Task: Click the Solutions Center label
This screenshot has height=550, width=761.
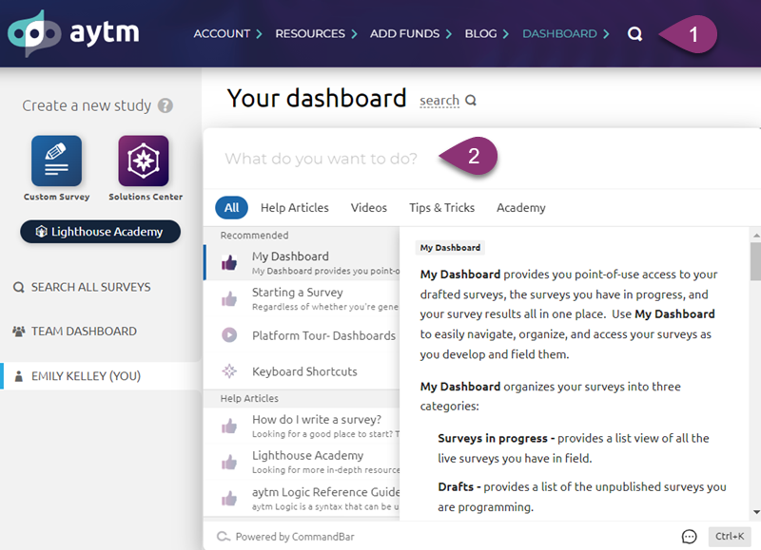Action: [146, 197]
